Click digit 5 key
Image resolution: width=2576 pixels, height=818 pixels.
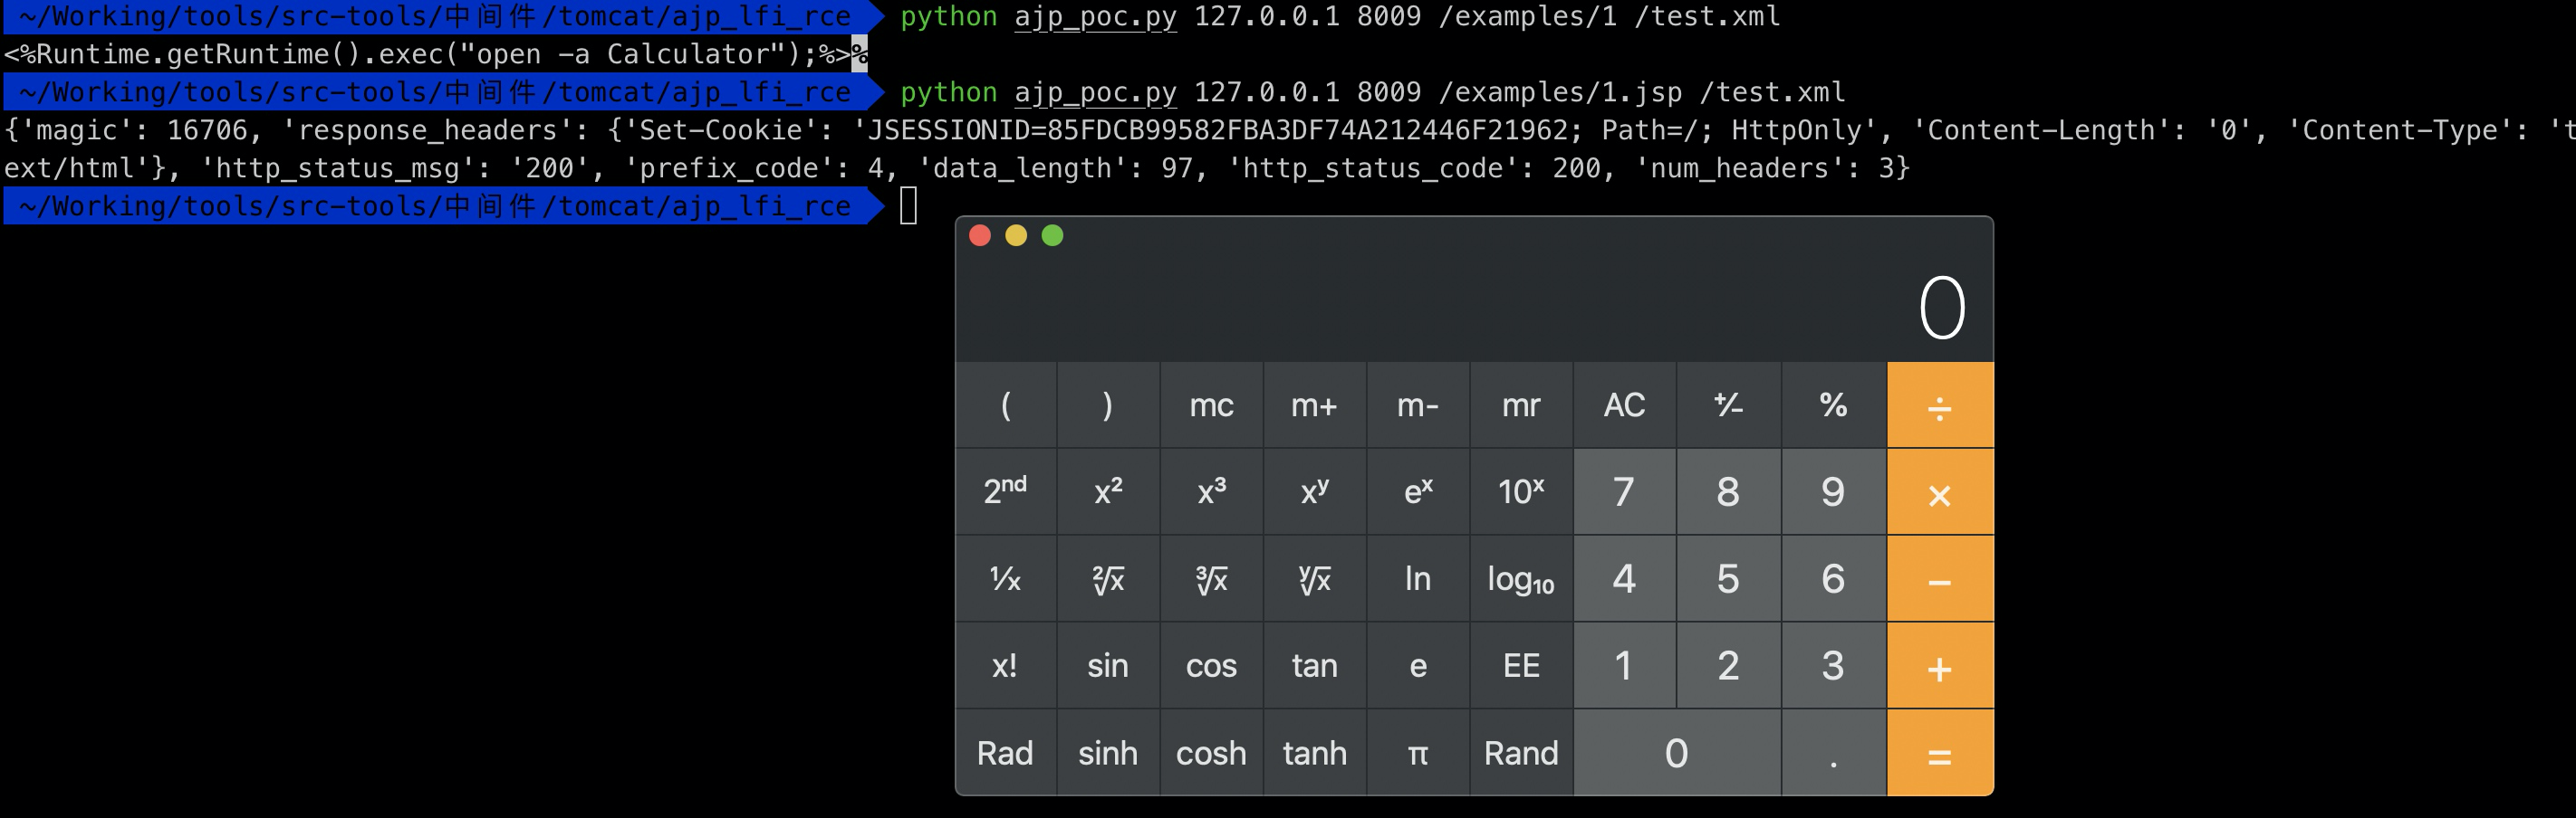(1728, 579)
